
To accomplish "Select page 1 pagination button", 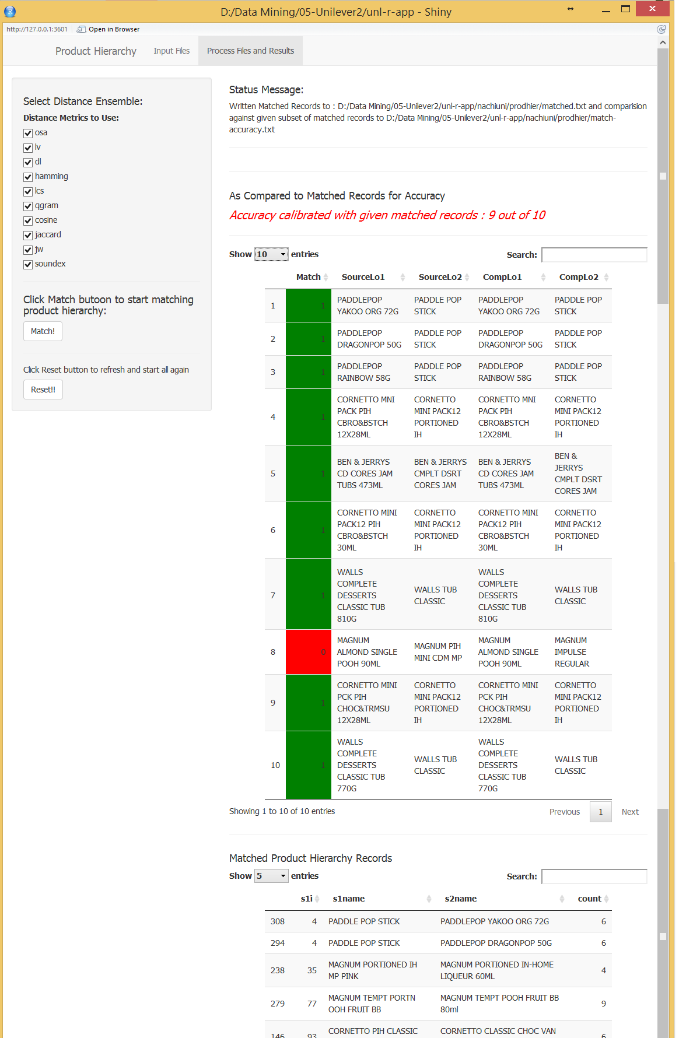I will 601,812.
